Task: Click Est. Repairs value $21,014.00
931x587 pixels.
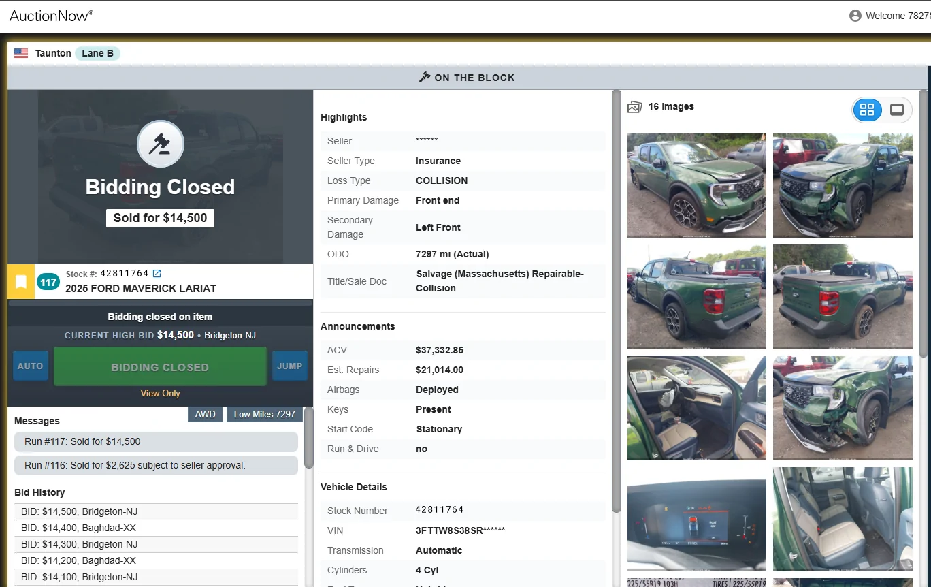Action: pyautogui.click(x=440, y=370)
